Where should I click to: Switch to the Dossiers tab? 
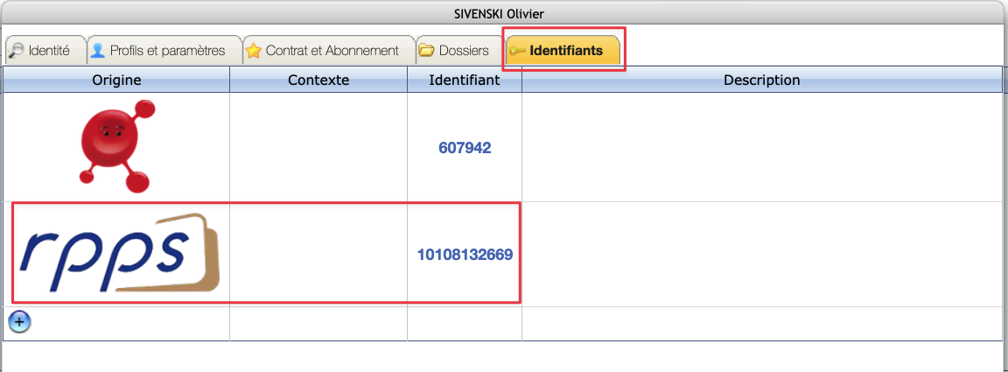[459, 50]
